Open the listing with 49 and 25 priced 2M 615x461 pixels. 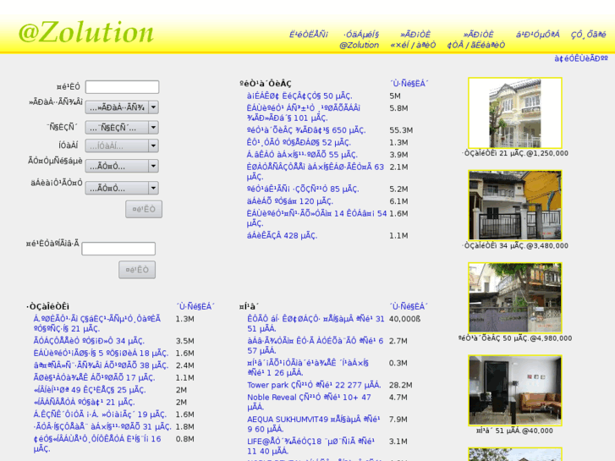point(90,390)
